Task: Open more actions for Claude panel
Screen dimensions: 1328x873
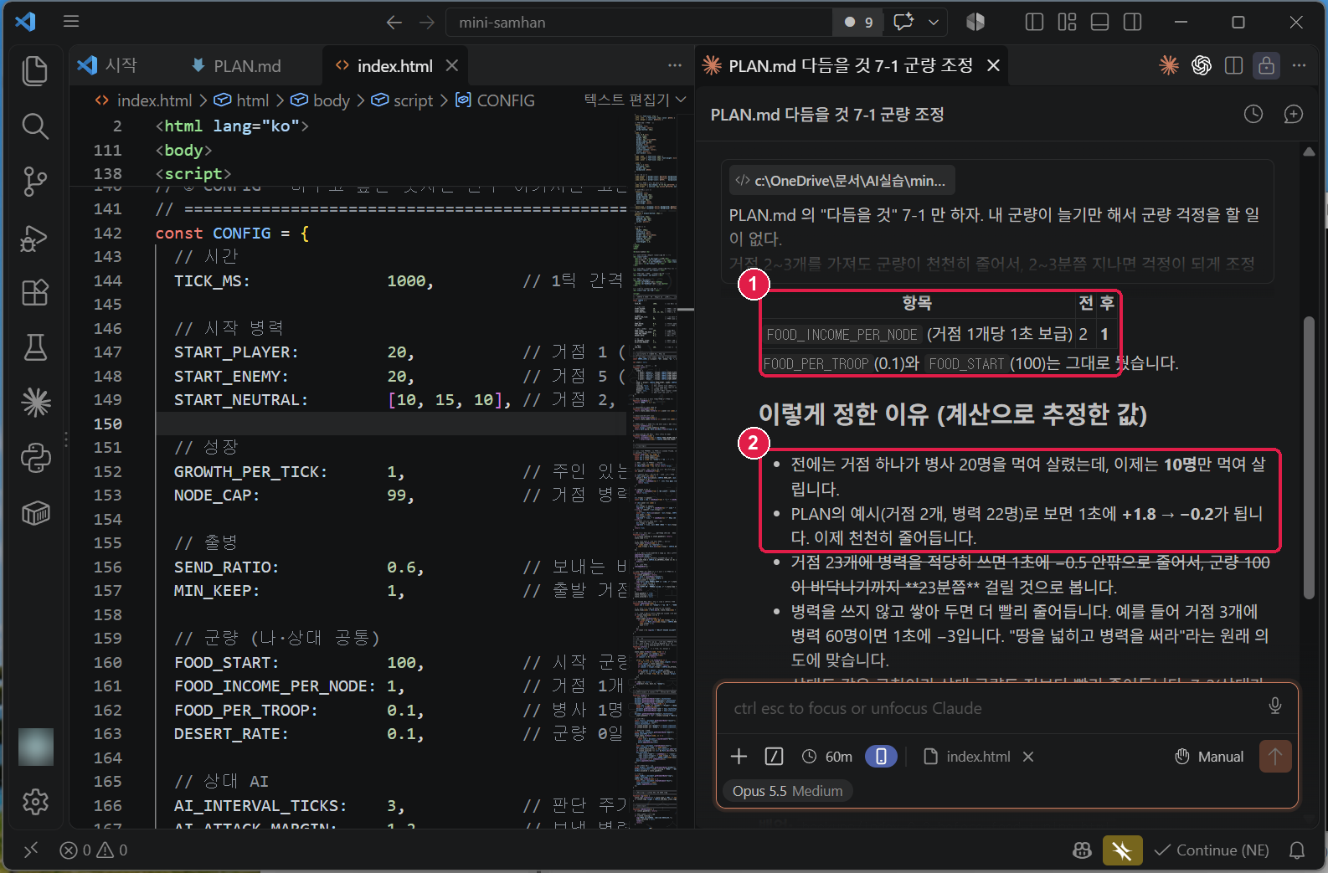Action: click(1299, 65)
